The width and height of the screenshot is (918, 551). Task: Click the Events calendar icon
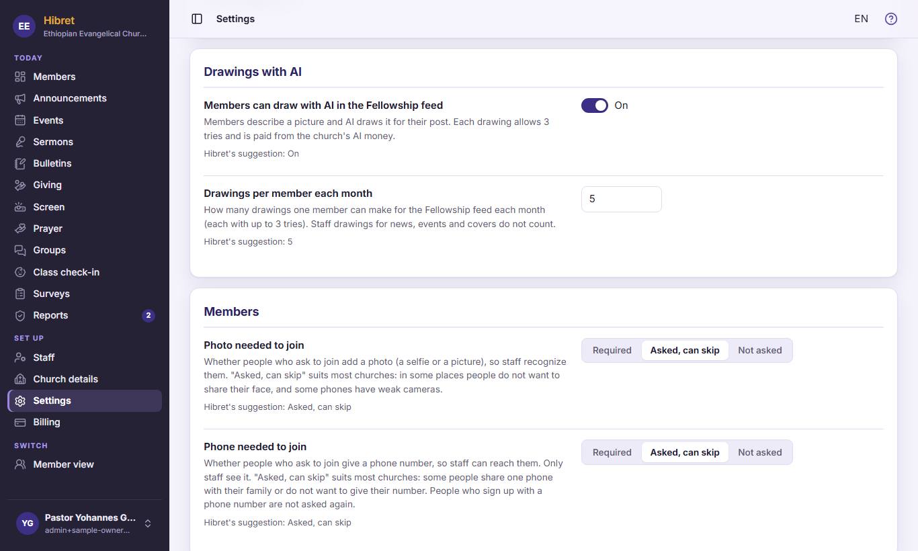click(x=20, y=120)
